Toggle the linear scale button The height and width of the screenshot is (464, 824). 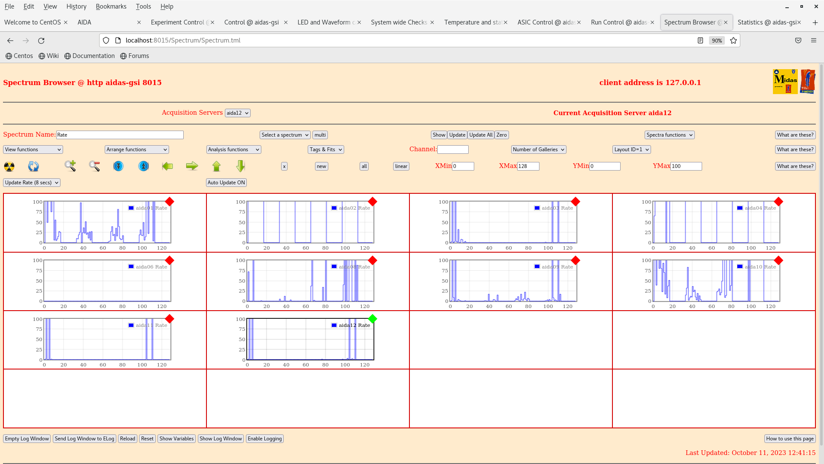click(401, 166)
